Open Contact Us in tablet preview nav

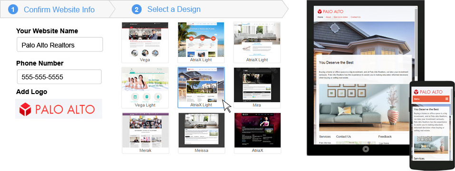tap(356, 17)
